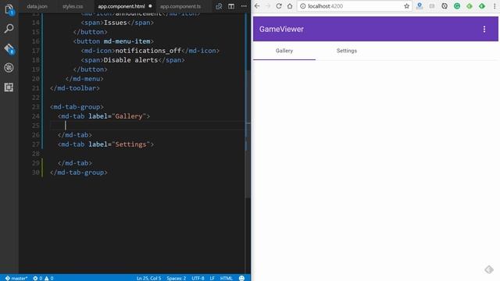Click the site info icon in the address bar
This screenshot has width=500, height=281.
click(x=303, y=6)
